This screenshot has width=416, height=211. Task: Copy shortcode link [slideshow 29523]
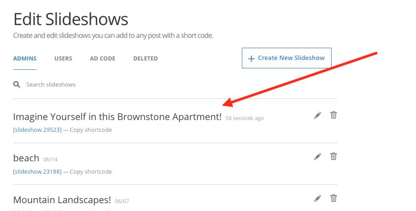[x=38, y=130]
